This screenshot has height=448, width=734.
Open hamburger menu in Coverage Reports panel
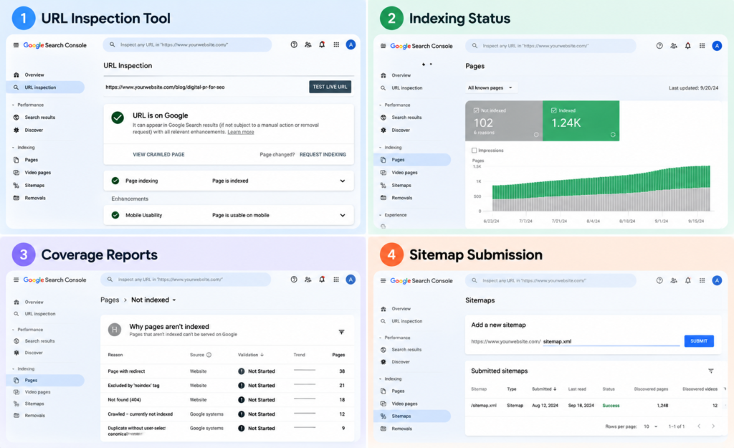click(x=16, y=280)
